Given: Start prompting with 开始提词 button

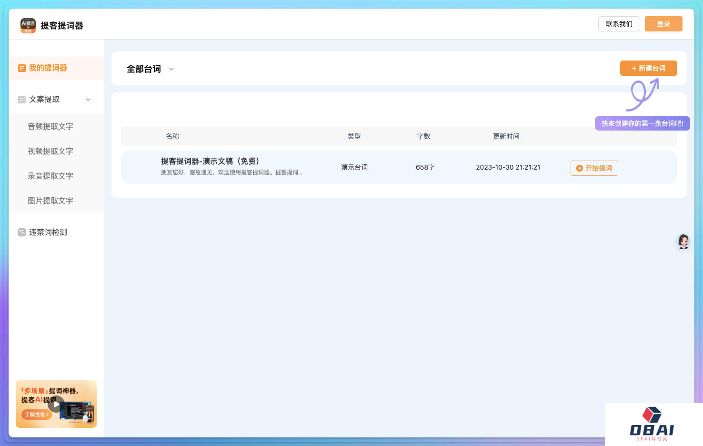Looking at the screenshot, I should pos(594,168).
